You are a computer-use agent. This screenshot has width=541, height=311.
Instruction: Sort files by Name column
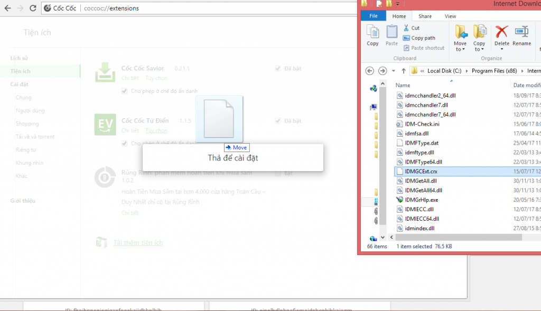403,85
